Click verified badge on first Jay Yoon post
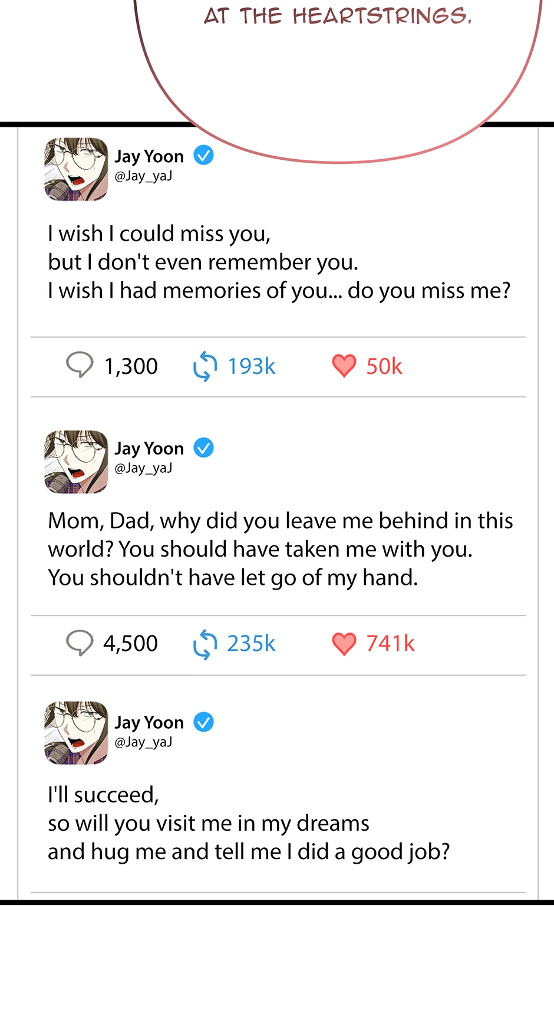The height and width of the screenshot is (1030, 554). [204, 156]
